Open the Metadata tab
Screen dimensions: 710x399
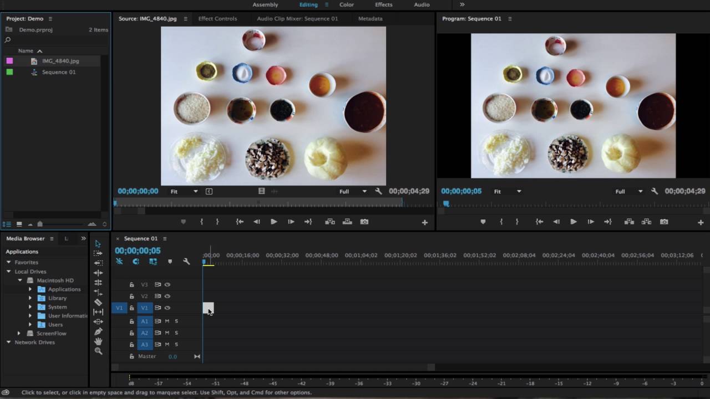point(370,18)
